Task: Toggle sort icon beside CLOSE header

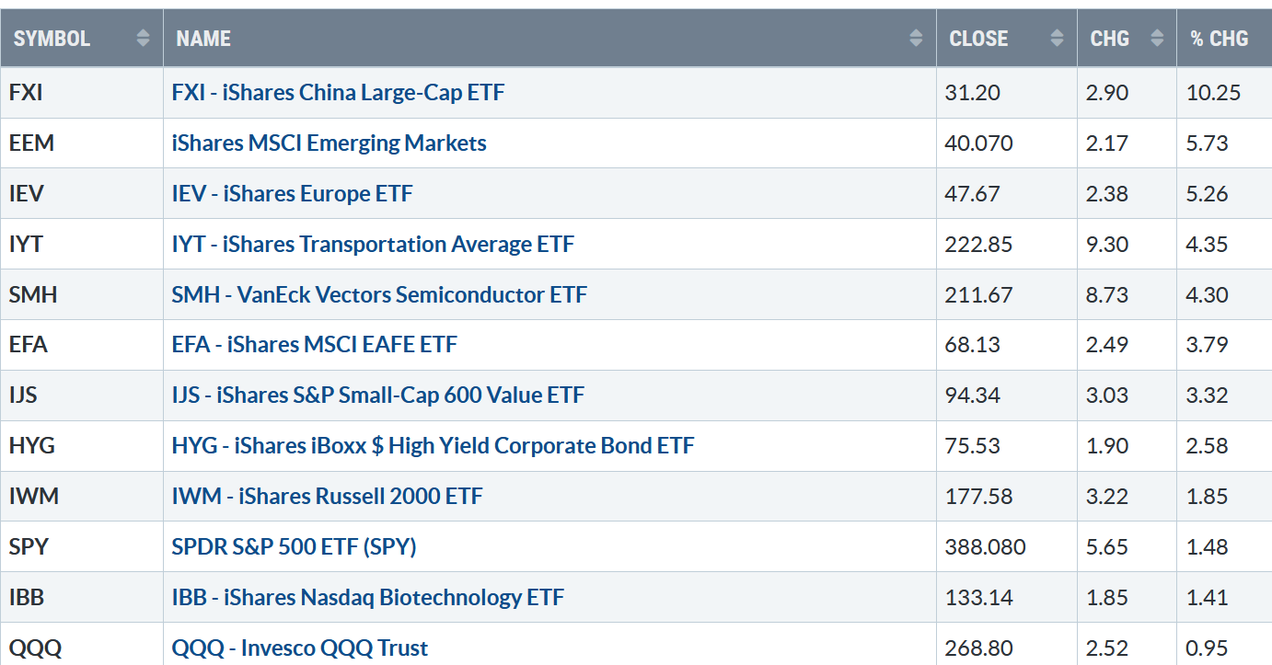Action: (x=1056, y=38)
